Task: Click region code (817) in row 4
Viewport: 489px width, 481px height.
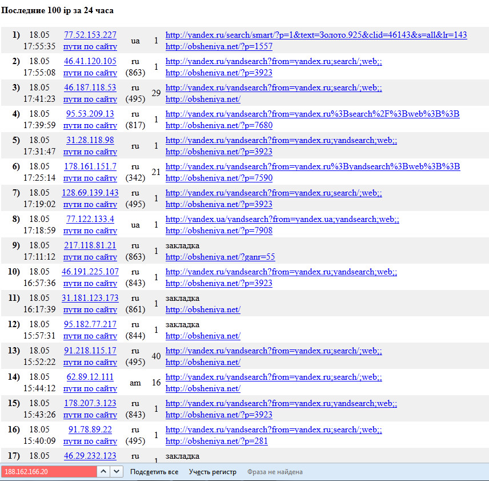Action: tap(135, 125)
